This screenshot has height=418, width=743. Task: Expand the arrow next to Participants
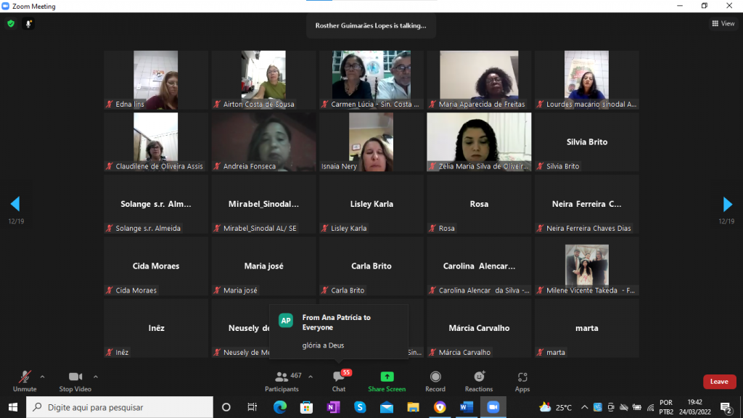pos(311,377)
